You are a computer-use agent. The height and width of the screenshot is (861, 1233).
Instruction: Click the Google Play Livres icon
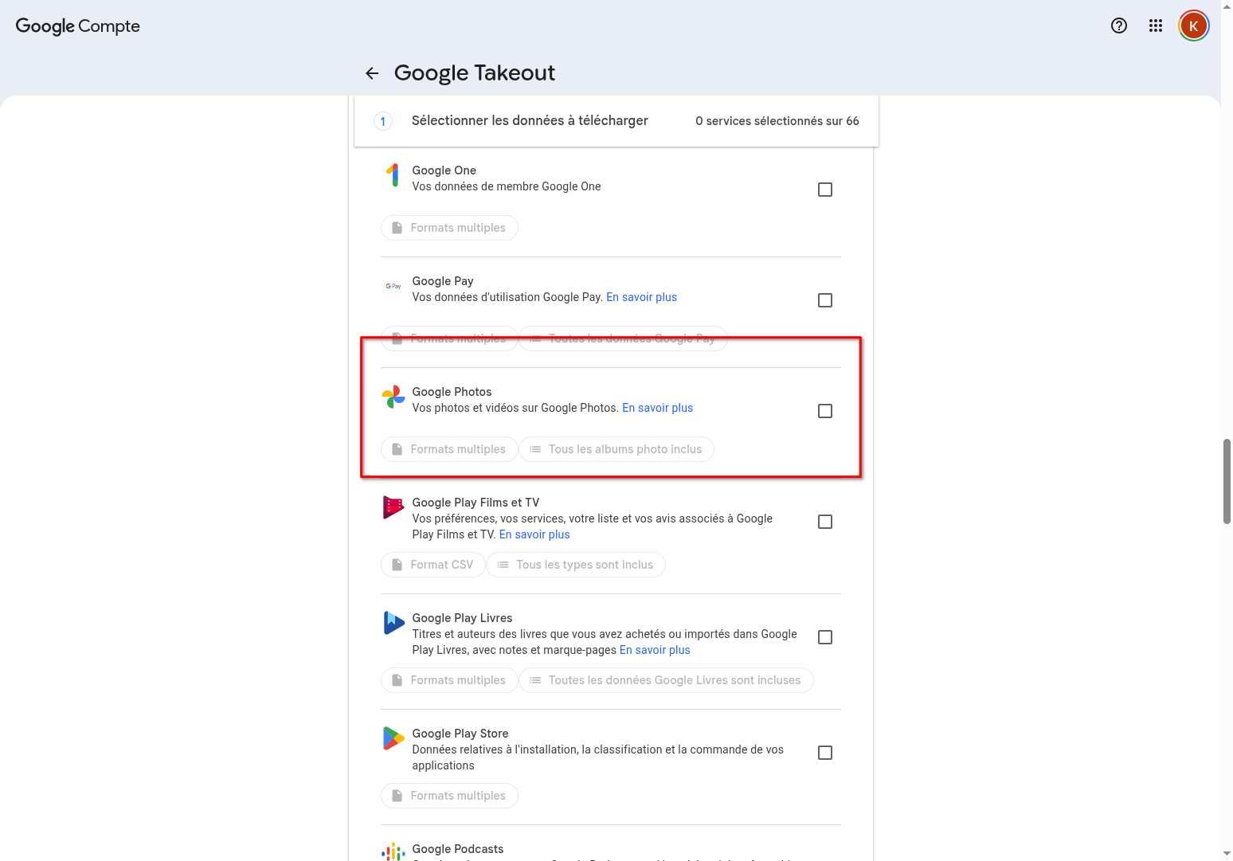[393, 623]
